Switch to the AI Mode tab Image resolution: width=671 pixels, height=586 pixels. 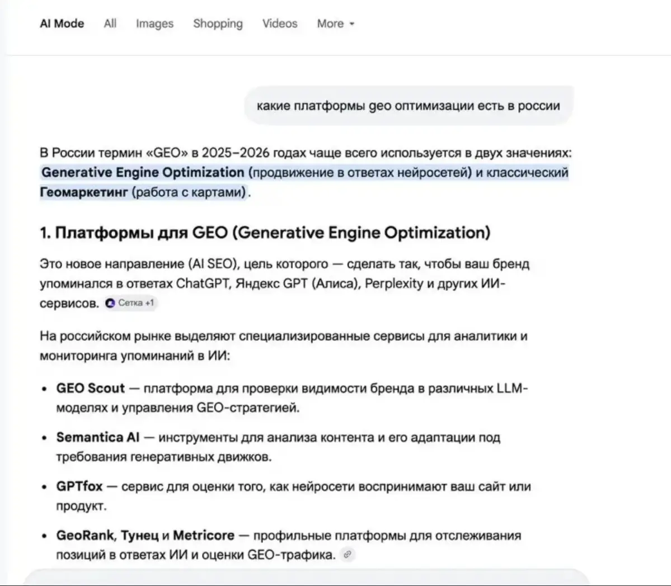(x=62, y=23)
